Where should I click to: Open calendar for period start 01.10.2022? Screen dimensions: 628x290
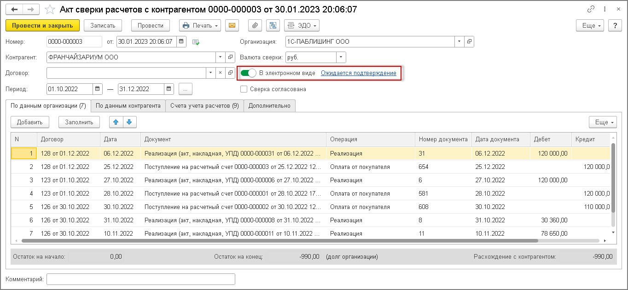98,89
